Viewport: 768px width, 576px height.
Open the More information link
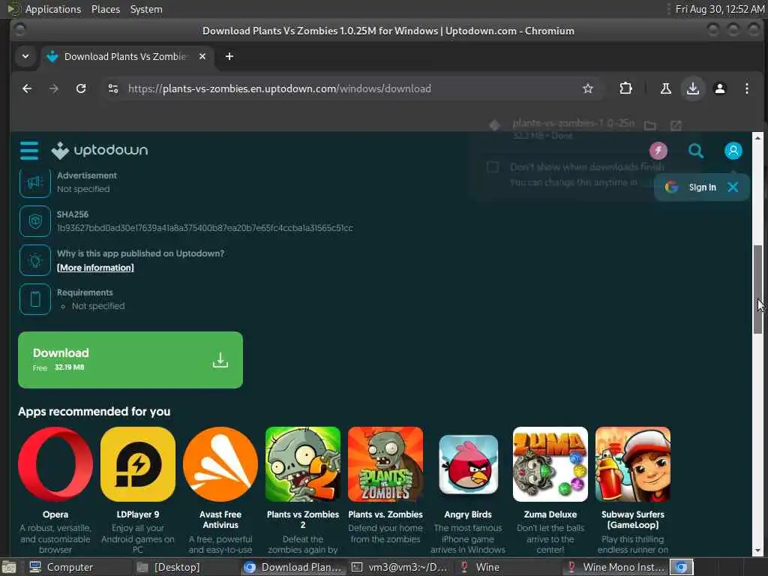pyautogui.click(x=95, y=268)
